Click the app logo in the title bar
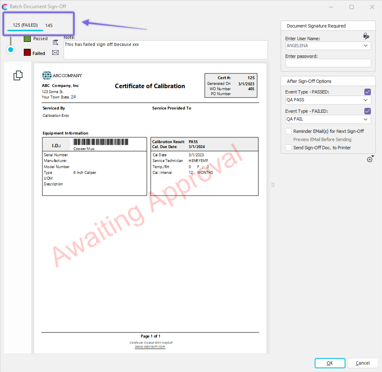This screenshot has height=372, width=382. tap(5, 7)
